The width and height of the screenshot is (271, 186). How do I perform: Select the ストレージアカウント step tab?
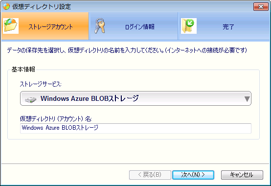click(x=45, y=26)
